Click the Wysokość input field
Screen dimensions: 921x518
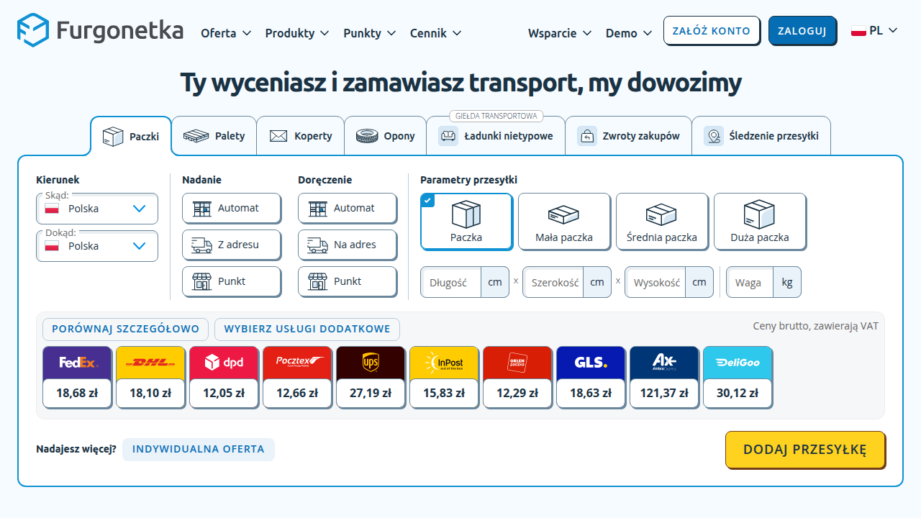(x=655, y=282)
